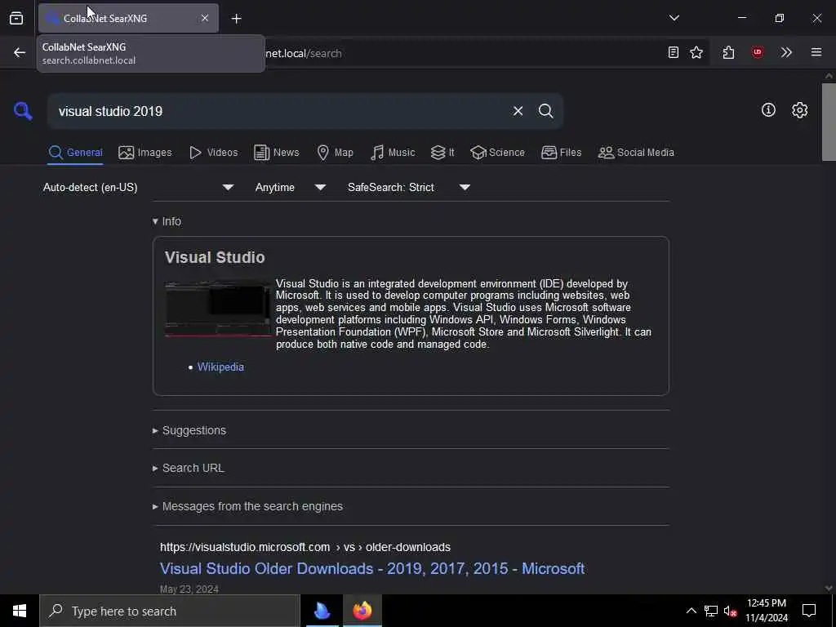List all tabs dropdown chevron
Viewport: 836px width, 627px height.
[x=674, y=18]
